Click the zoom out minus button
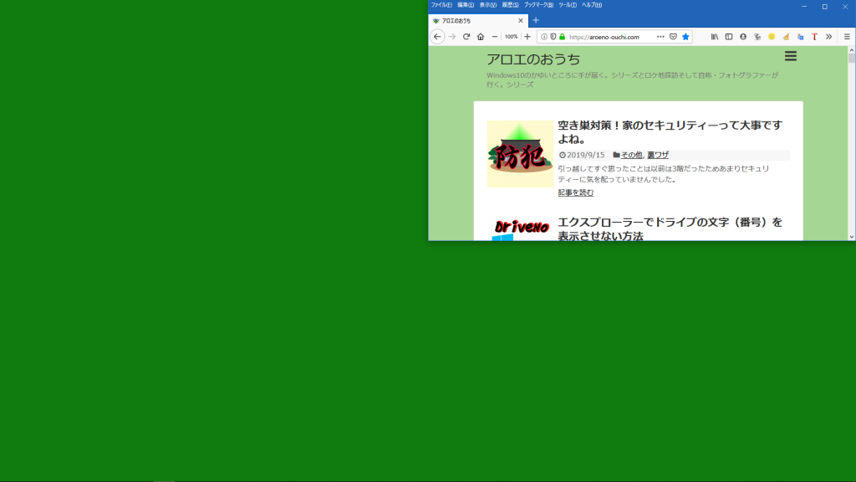The height and width of the screenshot is (482, 856). click(x=495, y=37)
